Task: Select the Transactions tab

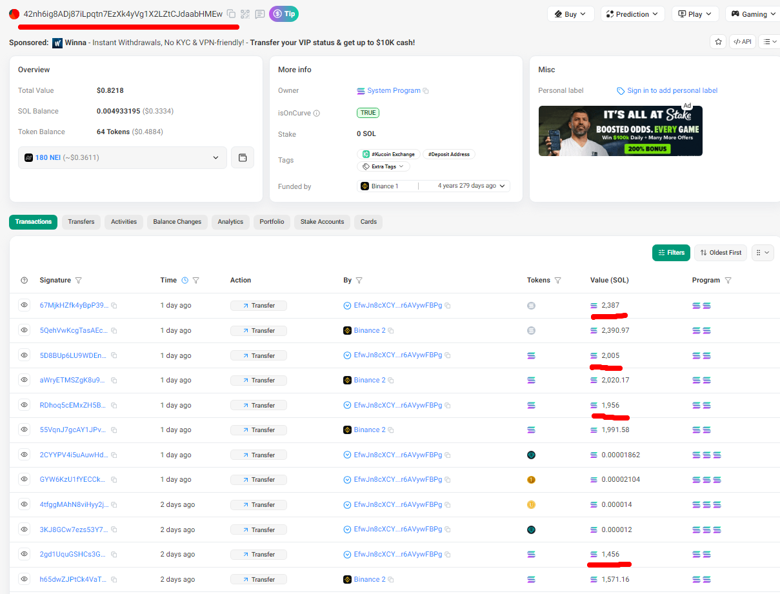Action: coord(33,222)
